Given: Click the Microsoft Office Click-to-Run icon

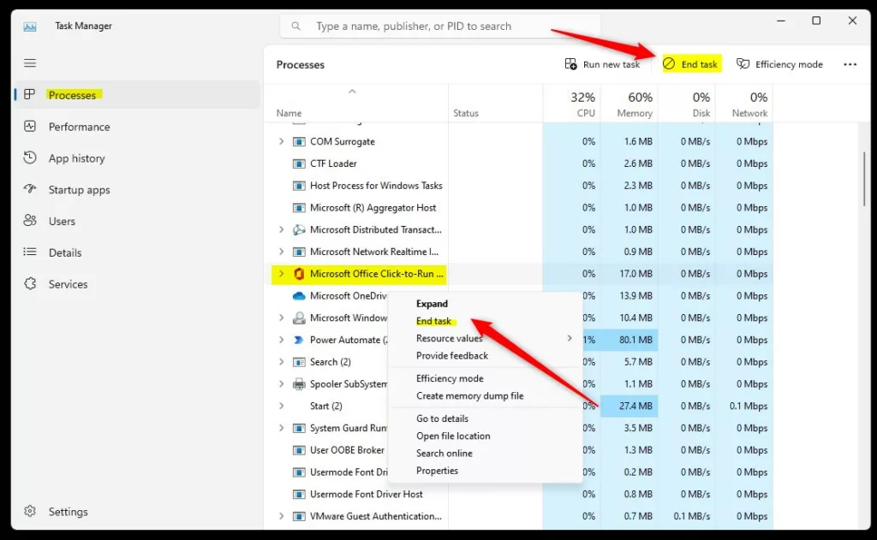Looking at the screenshot, I should click(299, 273).
